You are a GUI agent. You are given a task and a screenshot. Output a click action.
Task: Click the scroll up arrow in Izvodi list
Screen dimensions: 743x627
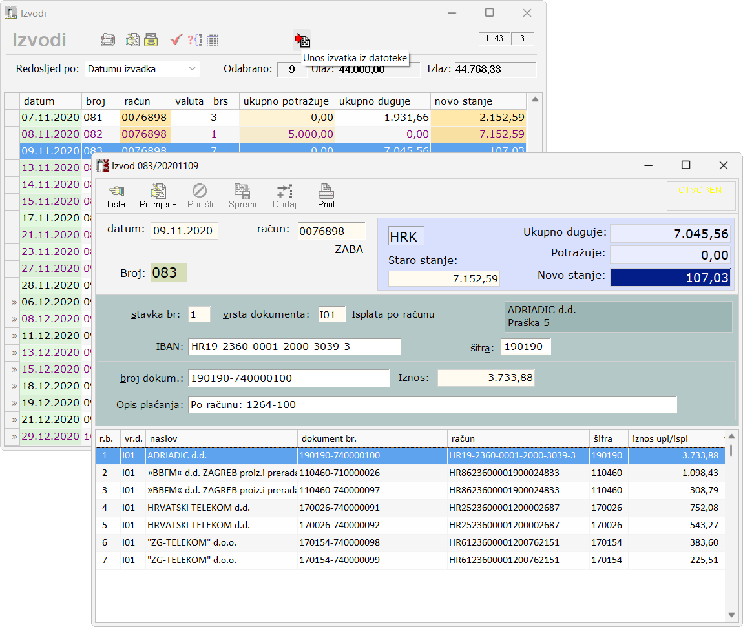534,100
